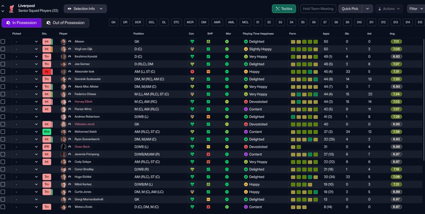
Task: Sort by the Avg. column header
Action: (x=392, y=34)
